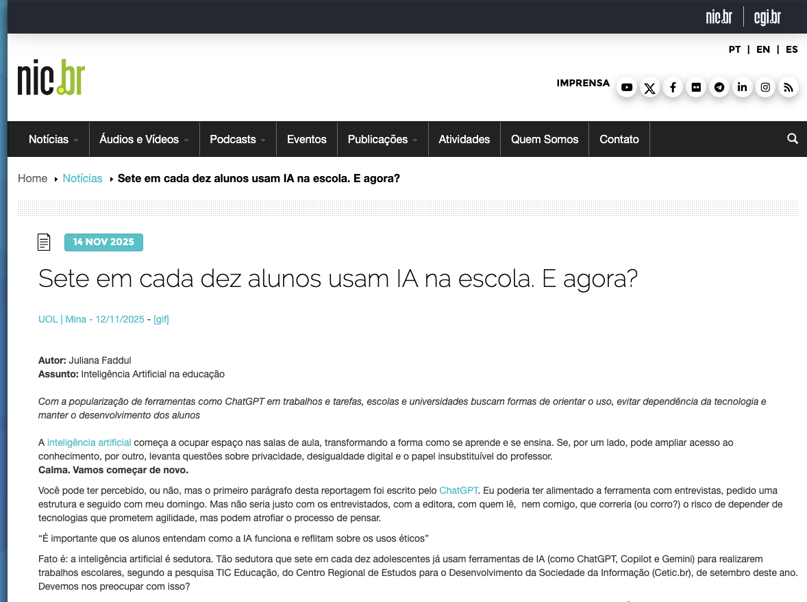The image size is (807, 602).
Task: Switch language to PT
Action: tap(734, 49)
